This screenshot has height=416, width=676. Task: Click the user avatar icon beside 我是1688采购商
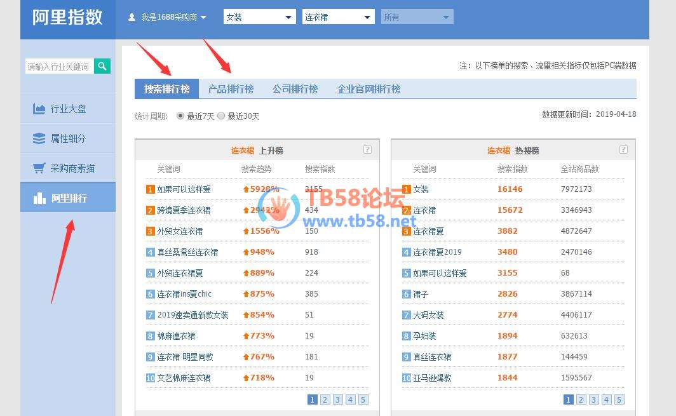click(x=132, y=17)
